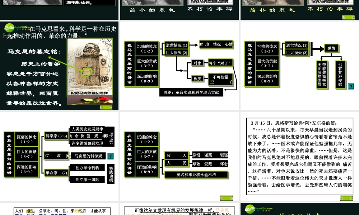The image size is (359, 215).
Task: Click the 返回 button on the 敌人/人民 slide
Action: point(226,198)
